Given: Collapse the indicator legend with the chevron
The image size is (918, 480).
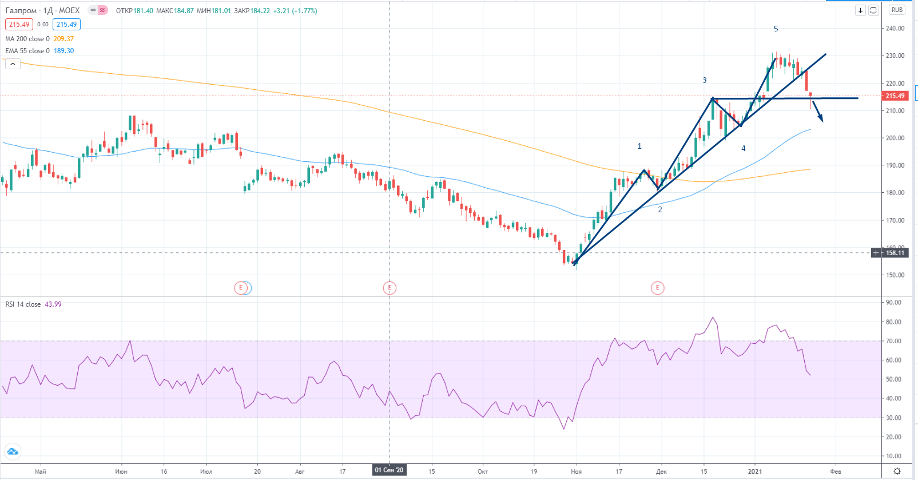Looking at the screenshot, I should [13, 64].
